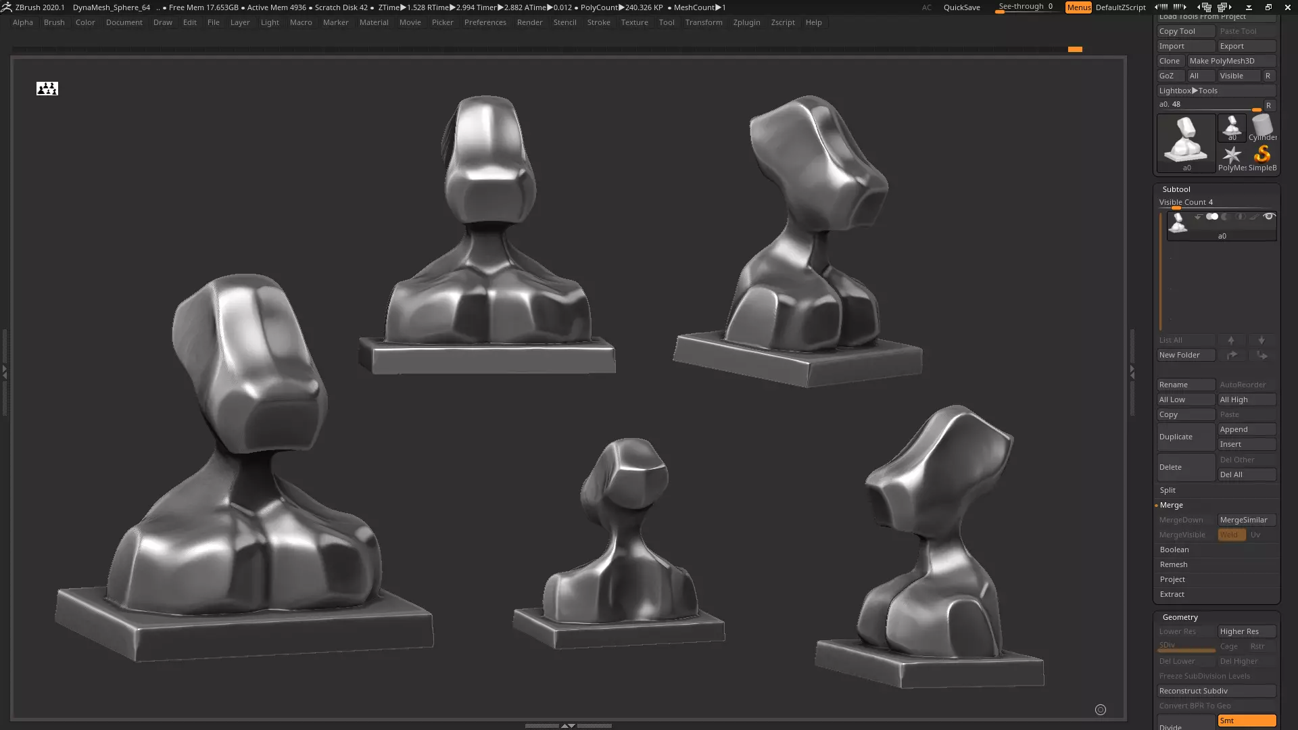Adjust the Visible Count slider
Image resolution: width=1298 pixels, height=730 pixels.
point(1216,202)
